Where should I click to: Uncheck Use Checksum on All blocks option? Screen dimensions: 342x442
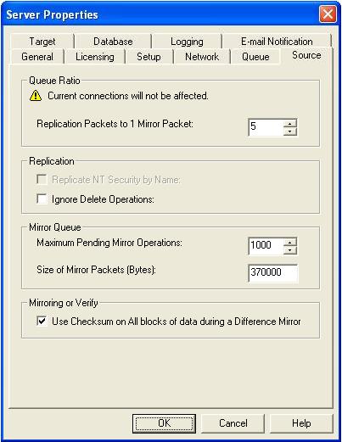[x=42, y=321]
